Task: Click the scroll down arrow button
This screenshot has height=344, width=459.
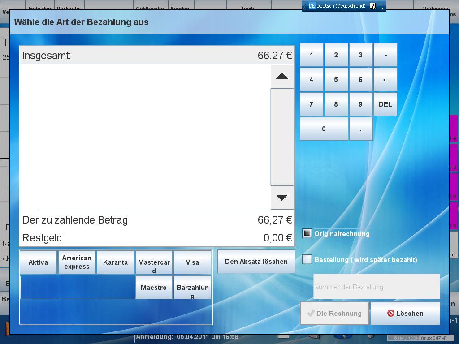Action: click(282, 198)
